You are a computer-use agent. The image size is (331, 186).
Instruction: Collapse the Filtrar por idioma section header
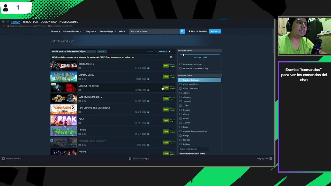tap(200, 75)
